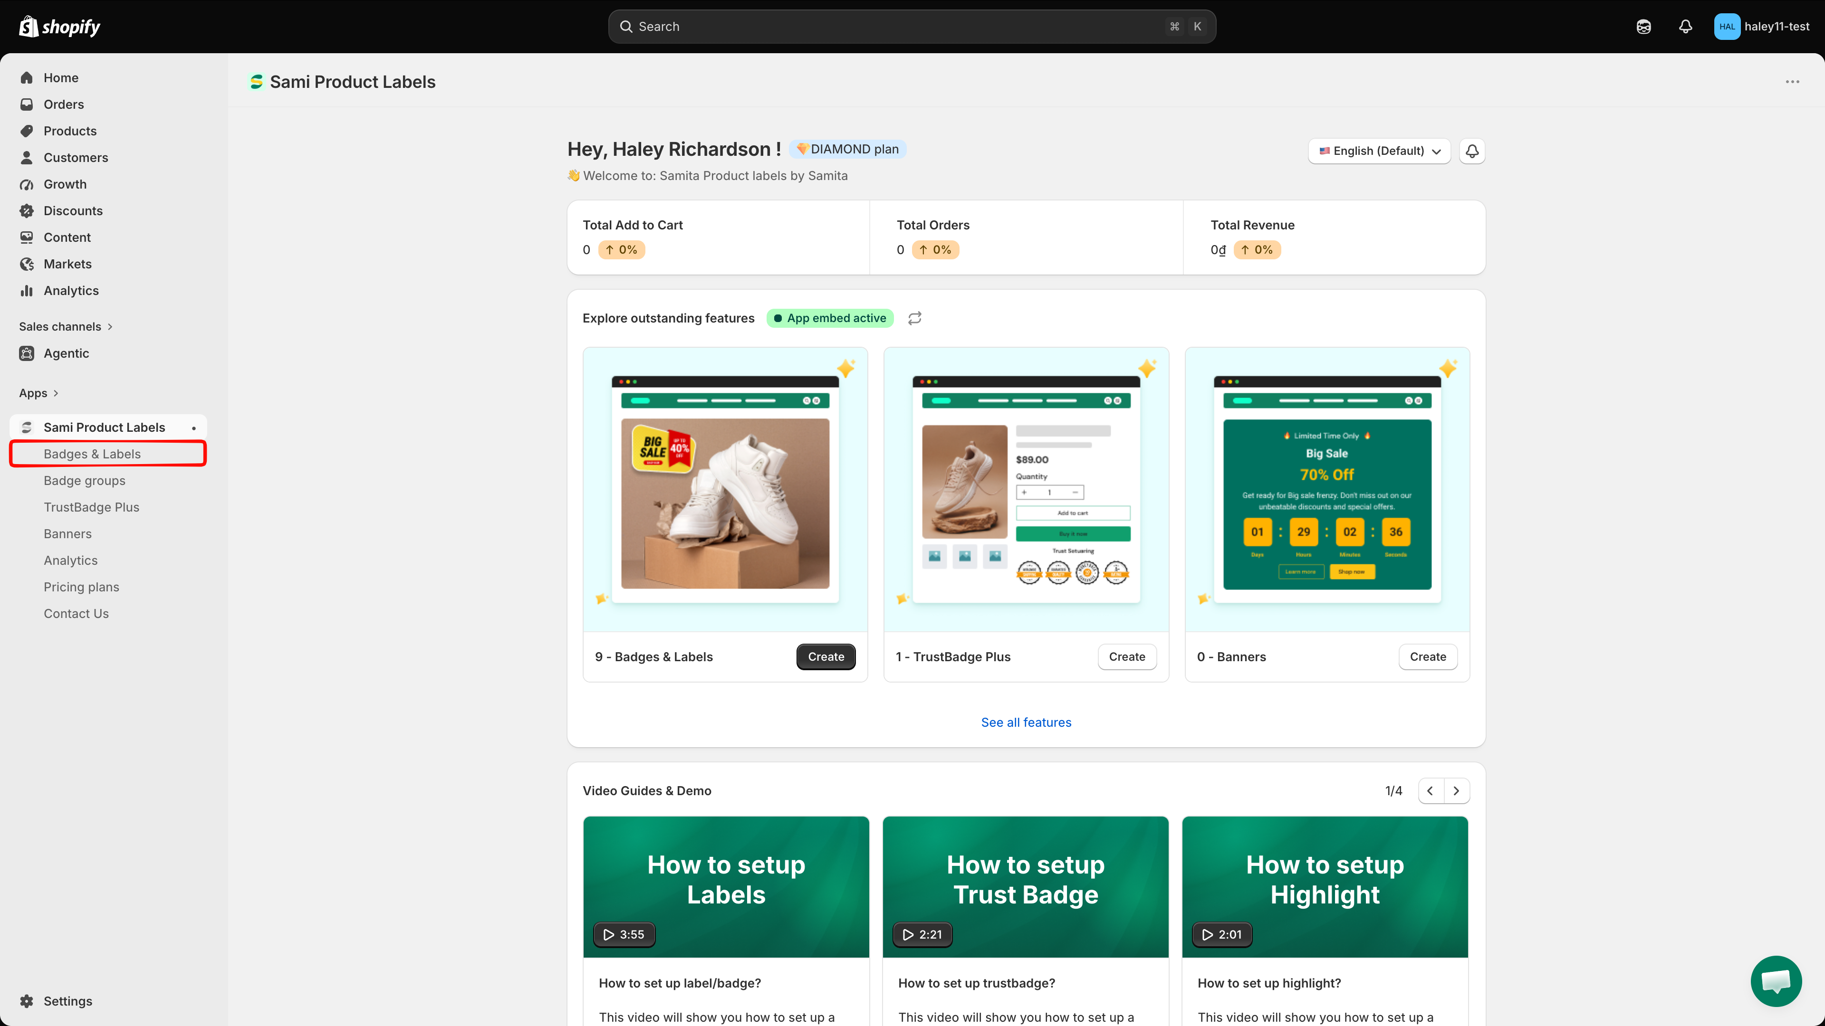
Task: Click the Total Orders stat
Action: click(1026, 237)
